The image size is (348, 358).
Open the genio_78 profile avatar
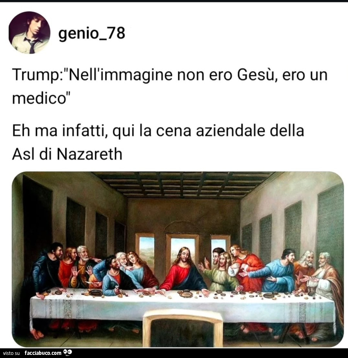click(29, 33)
